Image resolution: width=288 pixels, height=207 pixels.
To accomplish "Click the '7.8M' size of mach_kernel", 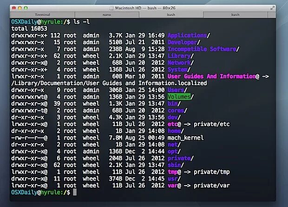I will (116, 137).
